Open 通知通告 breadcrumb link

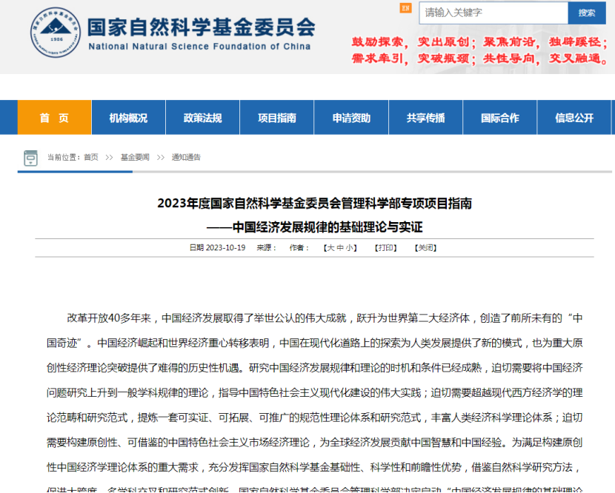(x=186, y=158)
